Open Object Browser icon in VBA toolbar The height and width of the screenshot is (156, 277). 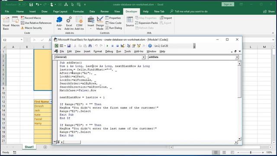coord(139,46)
